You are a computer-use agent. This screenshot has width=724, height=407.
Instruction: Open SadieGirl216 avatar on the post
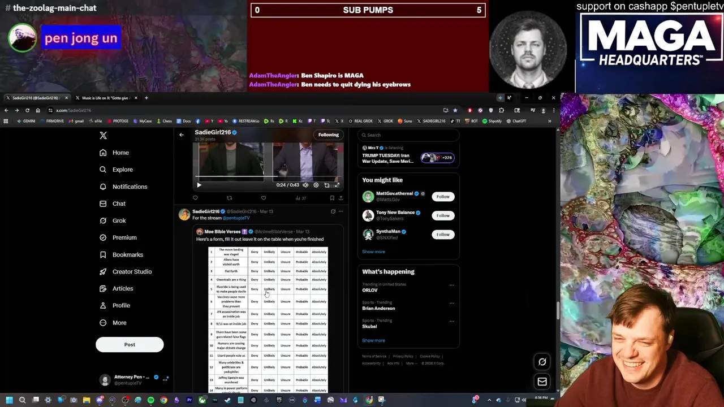[184, 215]
